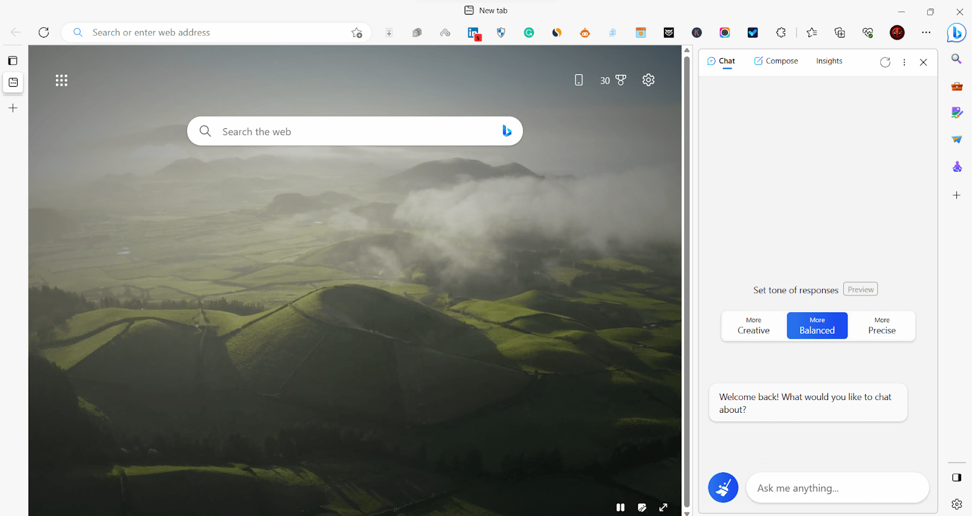Switch to the Chat tab
972x516 pixels.
(721, 61)
